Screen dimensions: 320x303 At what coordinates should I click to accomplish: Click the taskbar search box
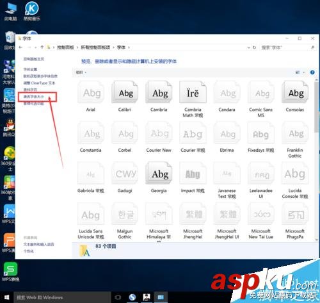click(x=62, y=297)
